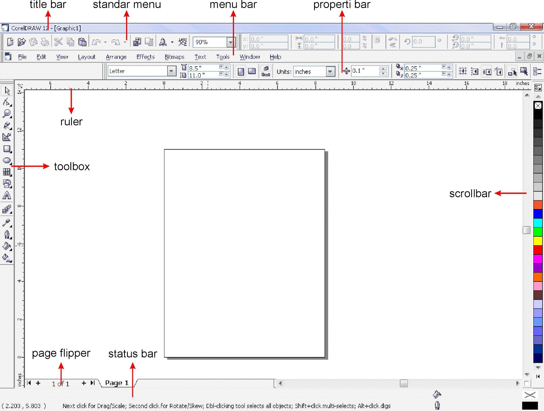
Task: Open the Effects menu
Action: pos(146,57)
